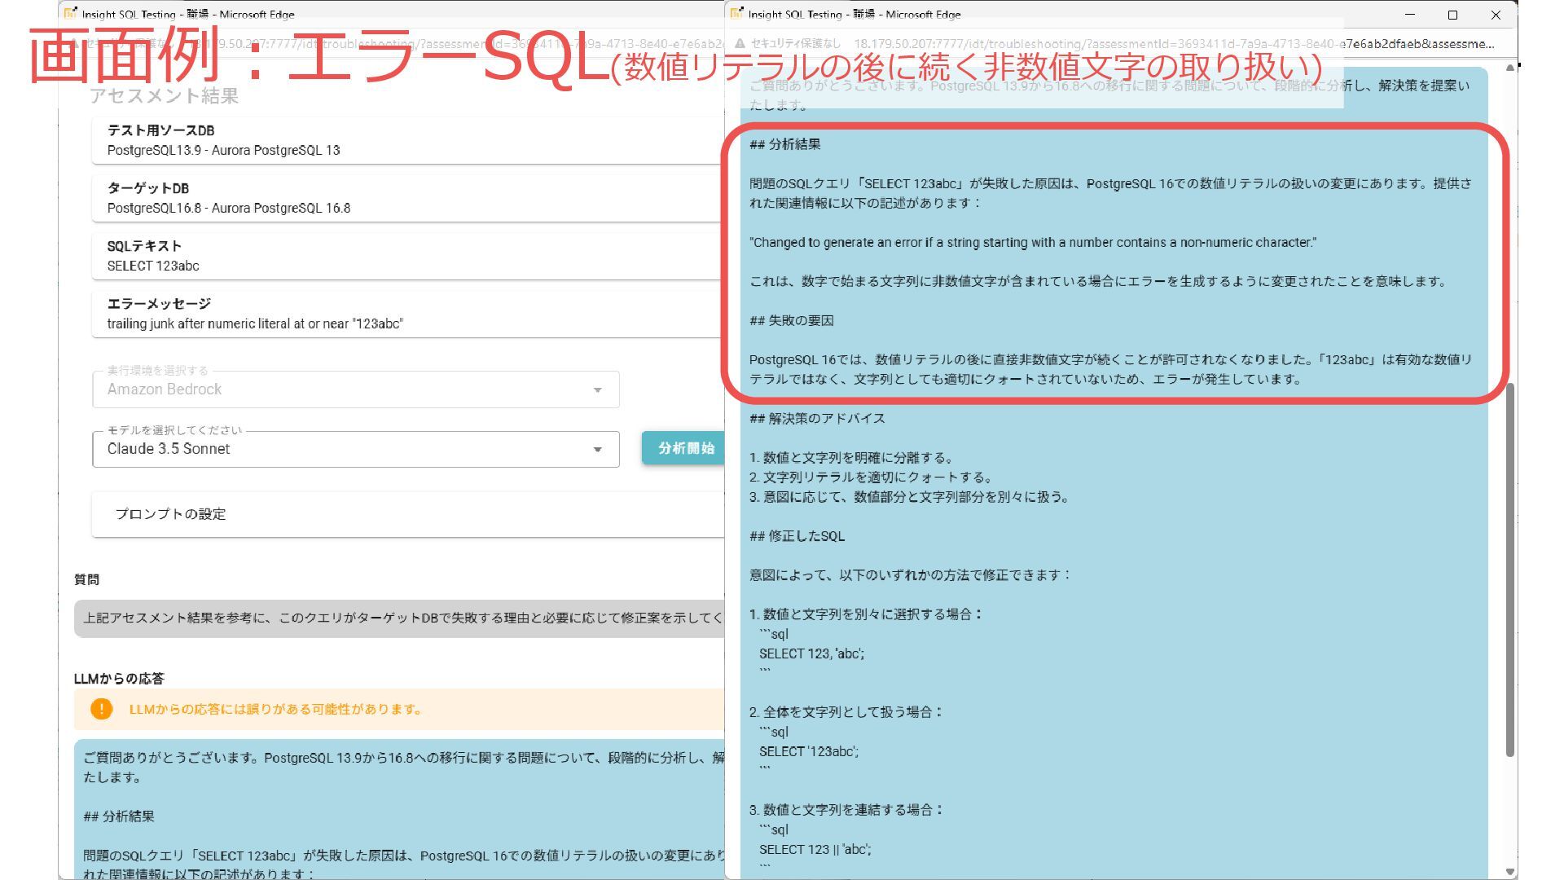Click the security-not-protected warning icon in address bar

[740, 44]
